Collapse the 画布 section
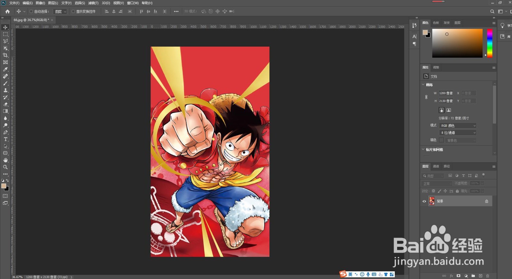512x279 pixels. (x=423, y=85)
